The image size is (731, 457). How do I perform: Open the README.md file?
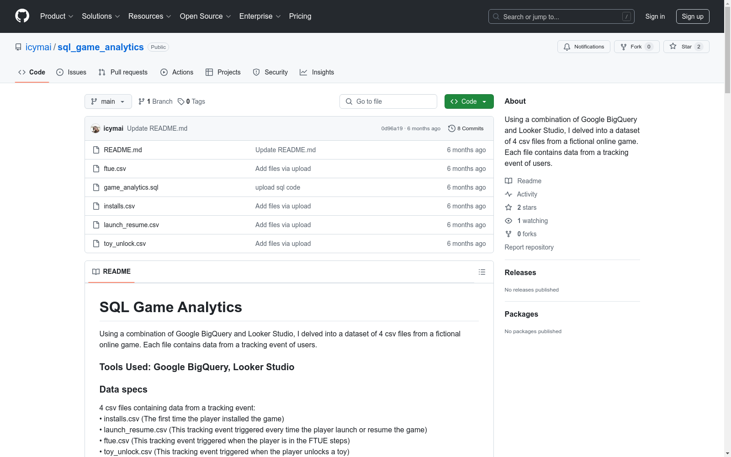tap(123, 150)
